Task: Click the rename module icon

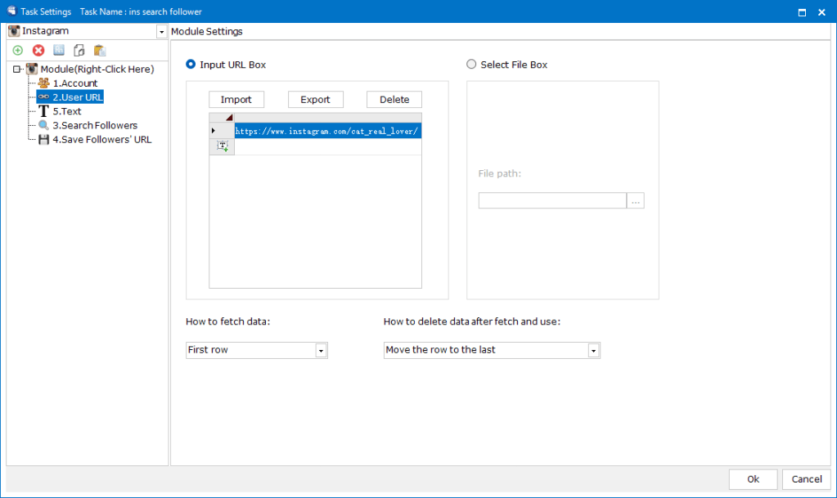Action: click(59, 51)
